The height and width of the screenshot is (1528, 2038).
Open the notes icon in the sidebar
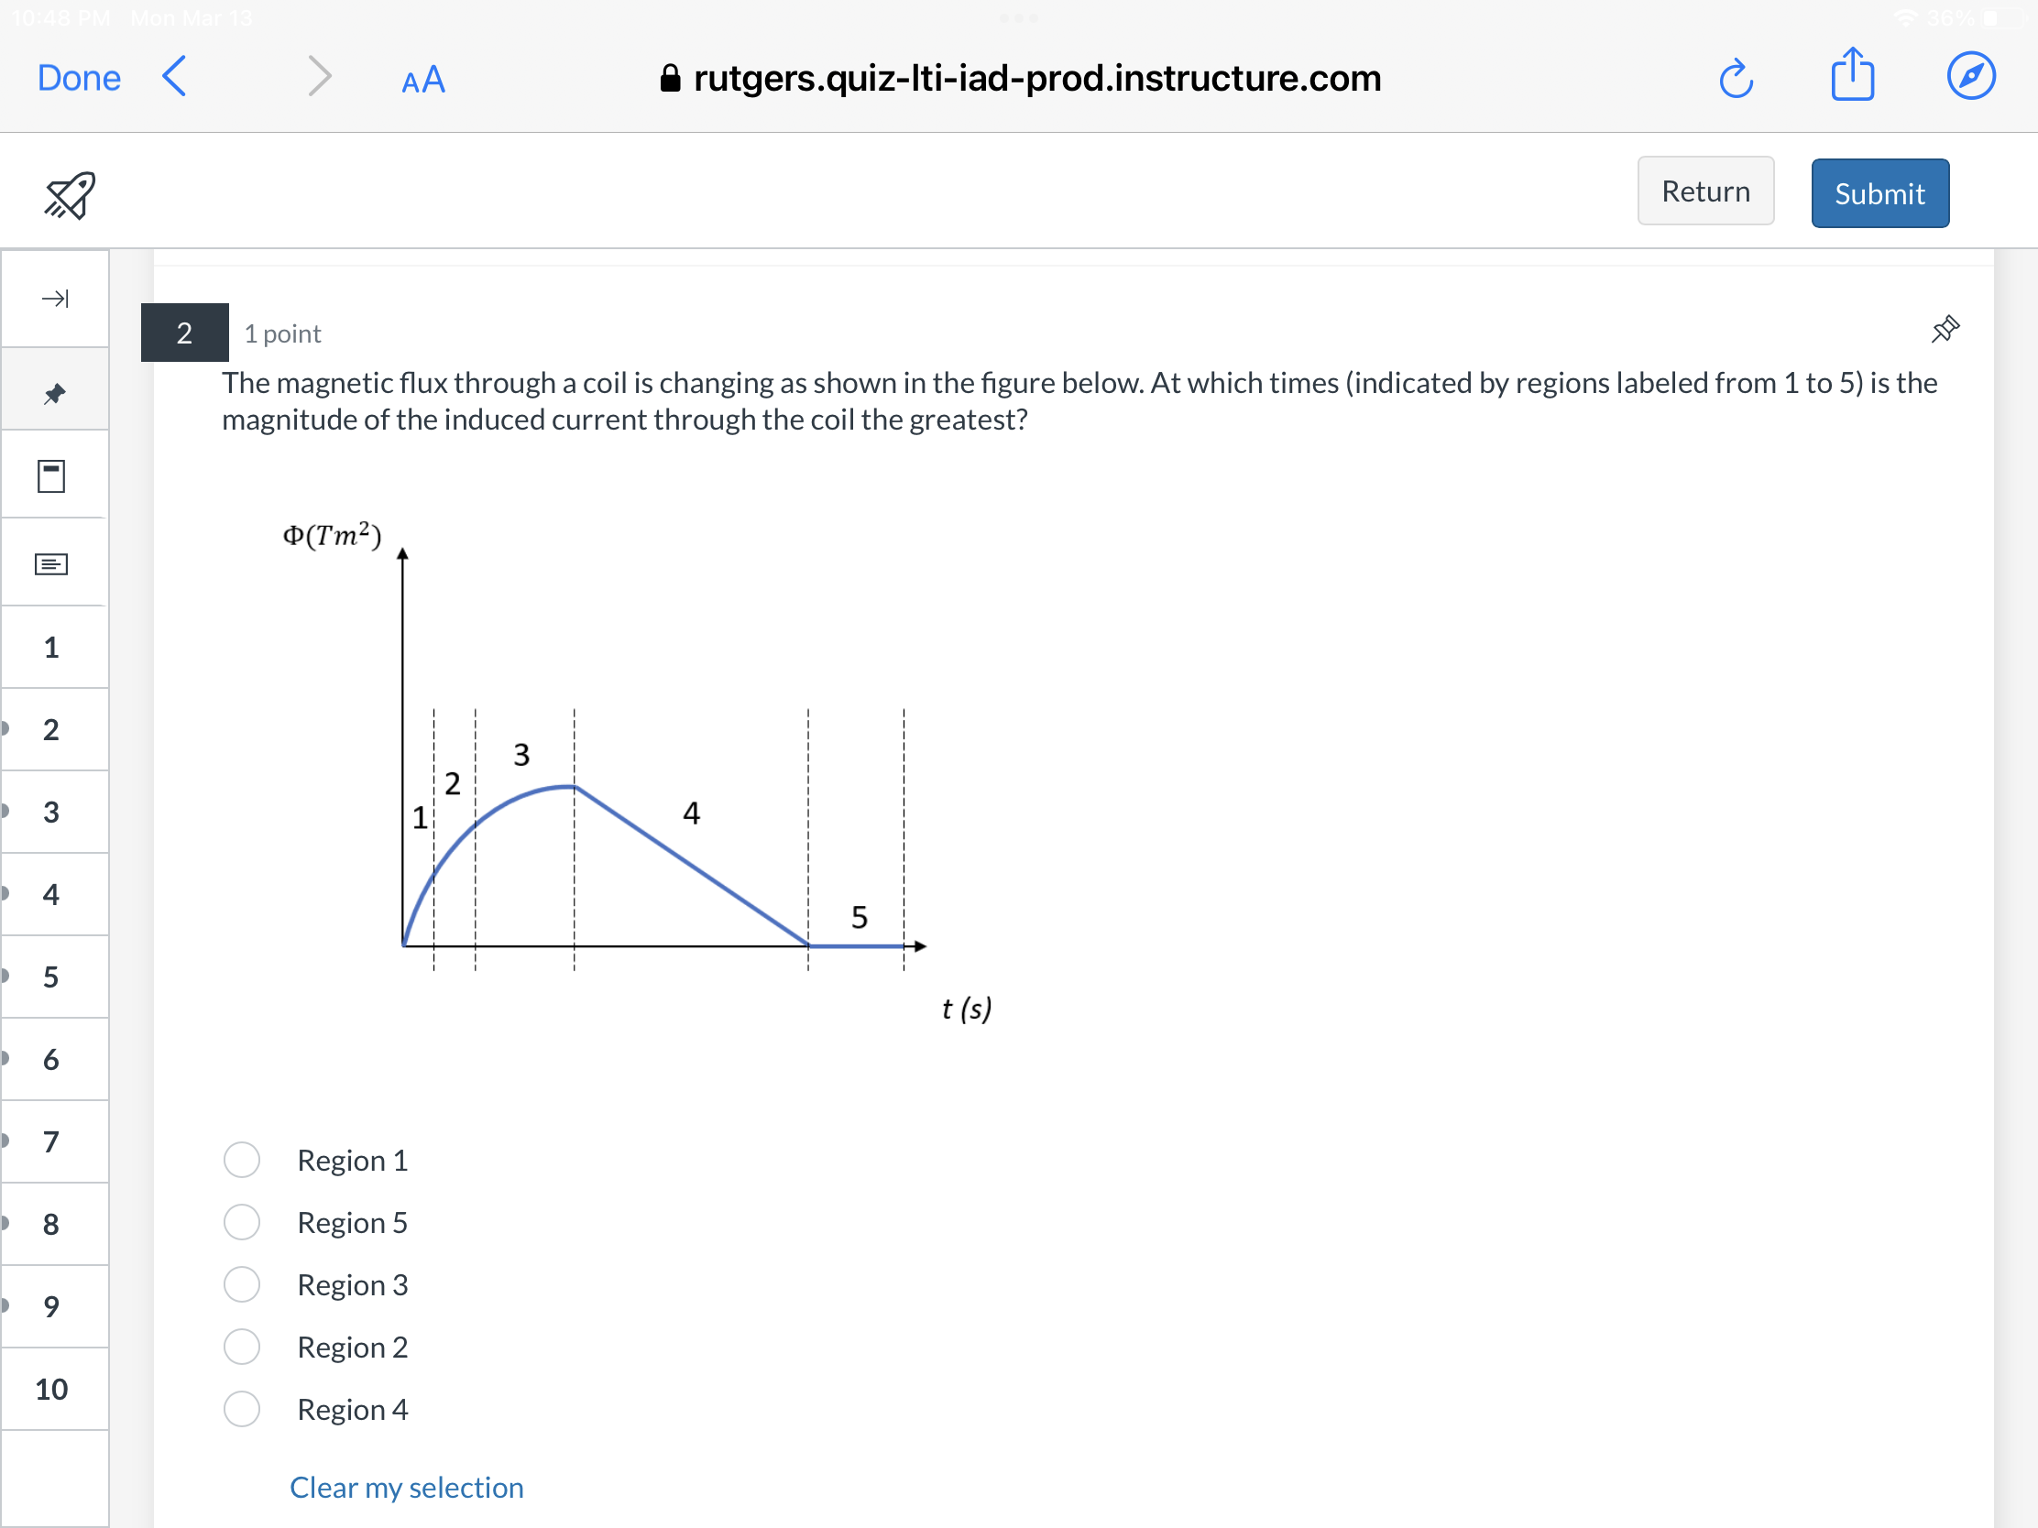pyautogui.click(x=51, y=562)
